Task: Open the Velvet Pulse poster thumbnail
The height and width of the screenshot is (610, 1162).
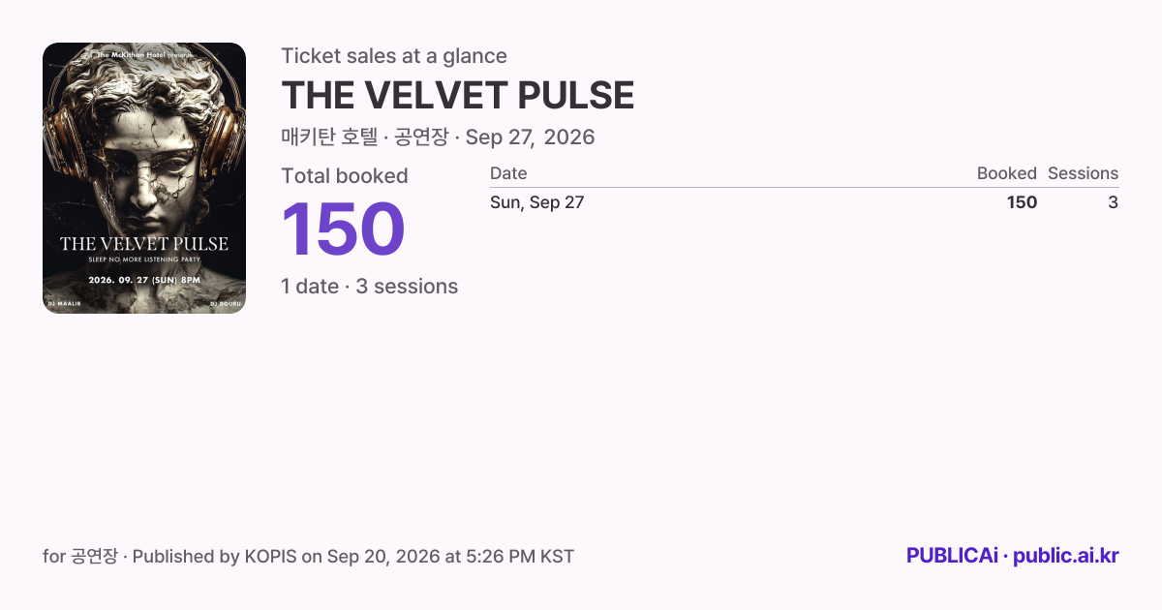Action: 144,178
